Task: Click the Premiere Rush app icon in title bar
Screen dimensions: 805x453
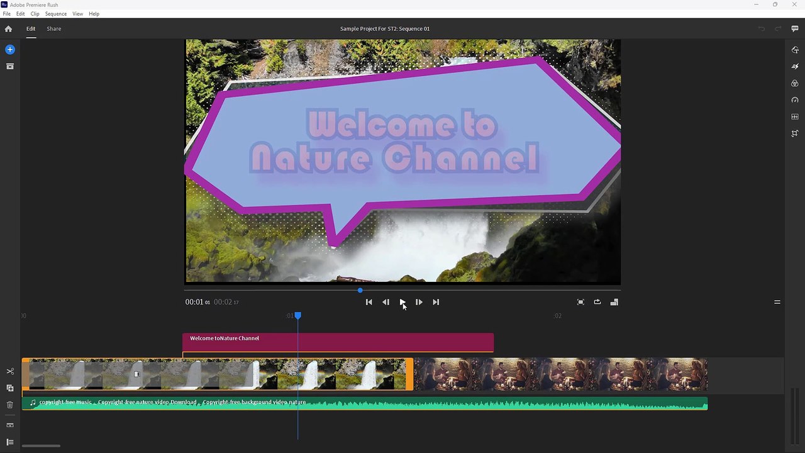Action: (4, 4)
